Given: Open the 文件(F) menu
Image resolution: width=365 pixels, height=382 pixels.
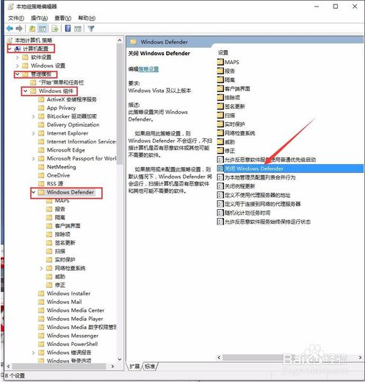Looking at the screenshot, I should click(x=16, y=18).
